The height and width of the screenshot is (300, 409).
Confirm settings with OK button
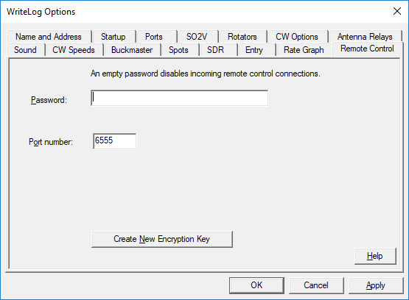256,285
